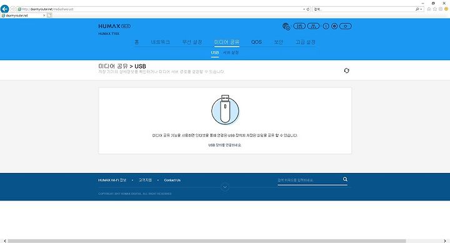The image size is (450, 243).
Task: Click the page refresh icon beside the USB heading
Action: 347,71
